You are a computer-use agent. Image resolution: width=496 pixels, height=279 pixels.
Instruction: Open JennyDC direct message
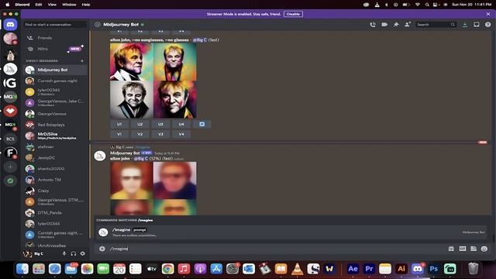[x=55, y=157]
